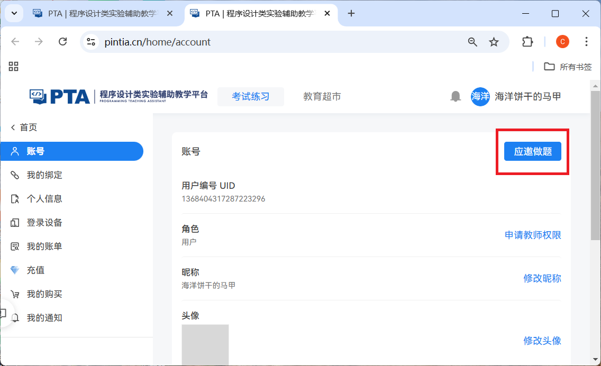601x366 pixels.
Task: Switch to the 教育超市 tab
Action: click(322, 96)
